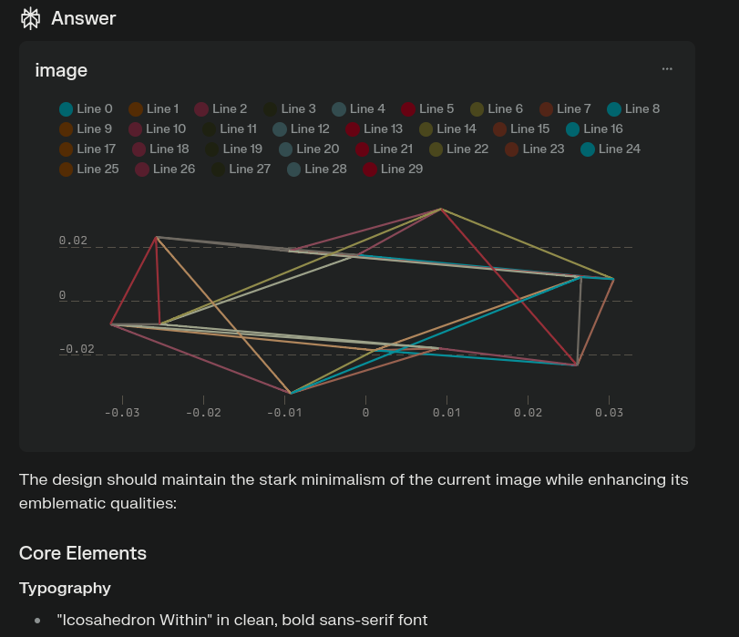Click the -0.01 x-axis tick label
The height and width of the screenshot is (637, 739).
pos(284,413)
